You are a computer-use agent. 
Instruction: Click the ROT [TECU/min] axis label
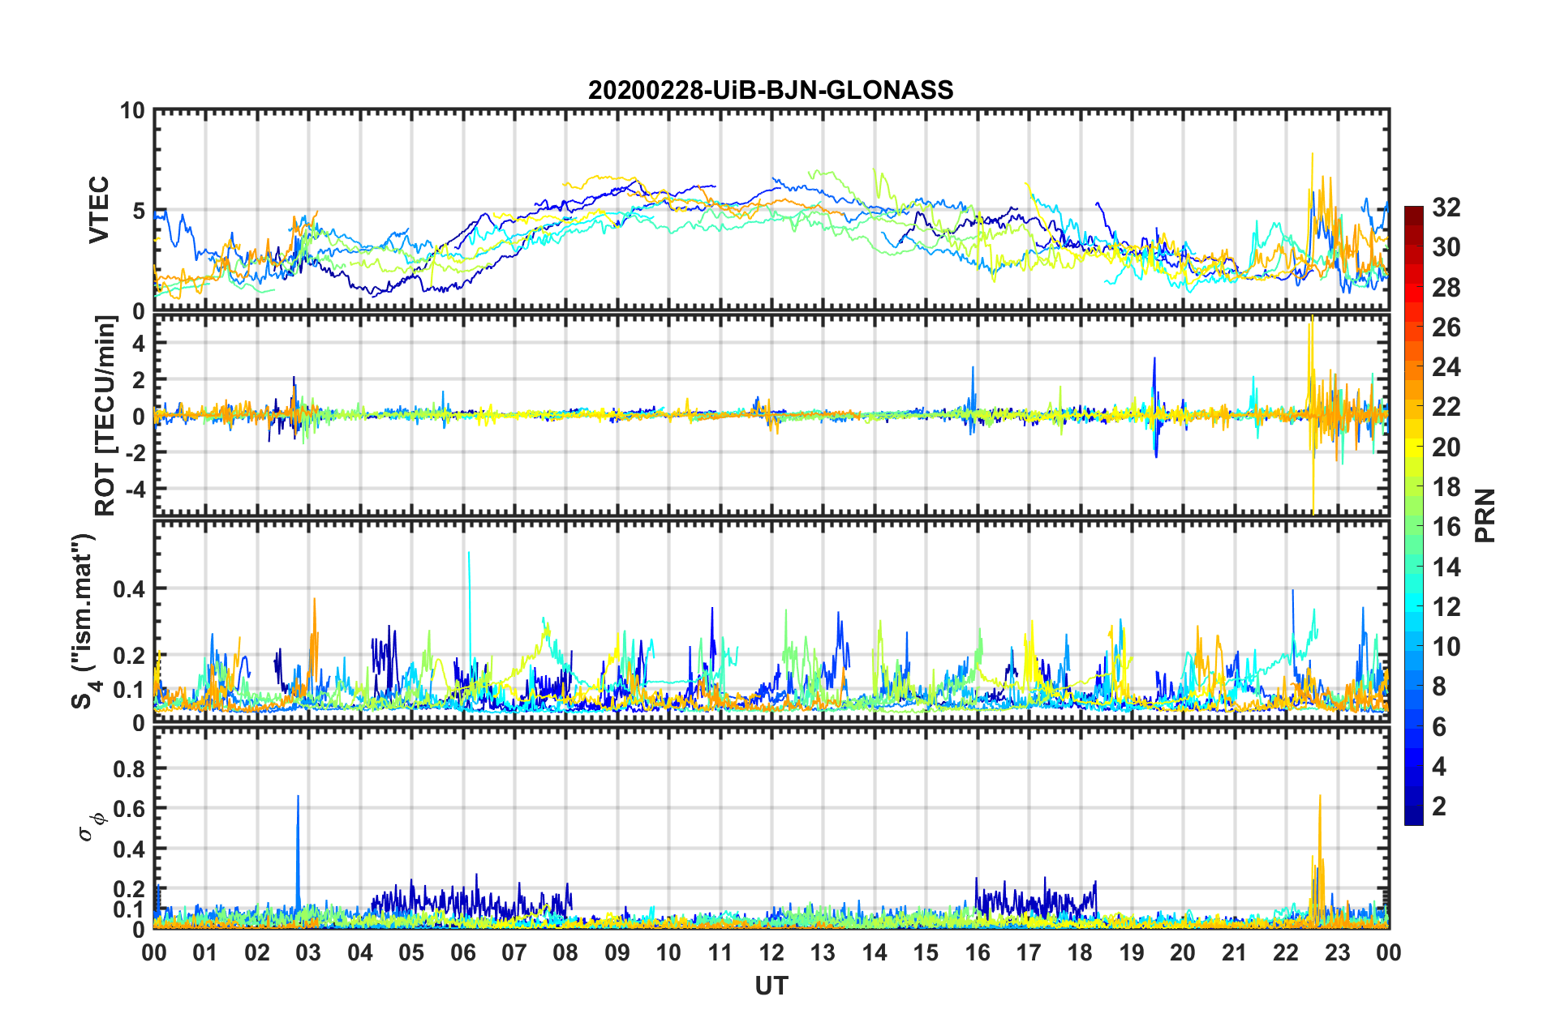coord(105,416)
